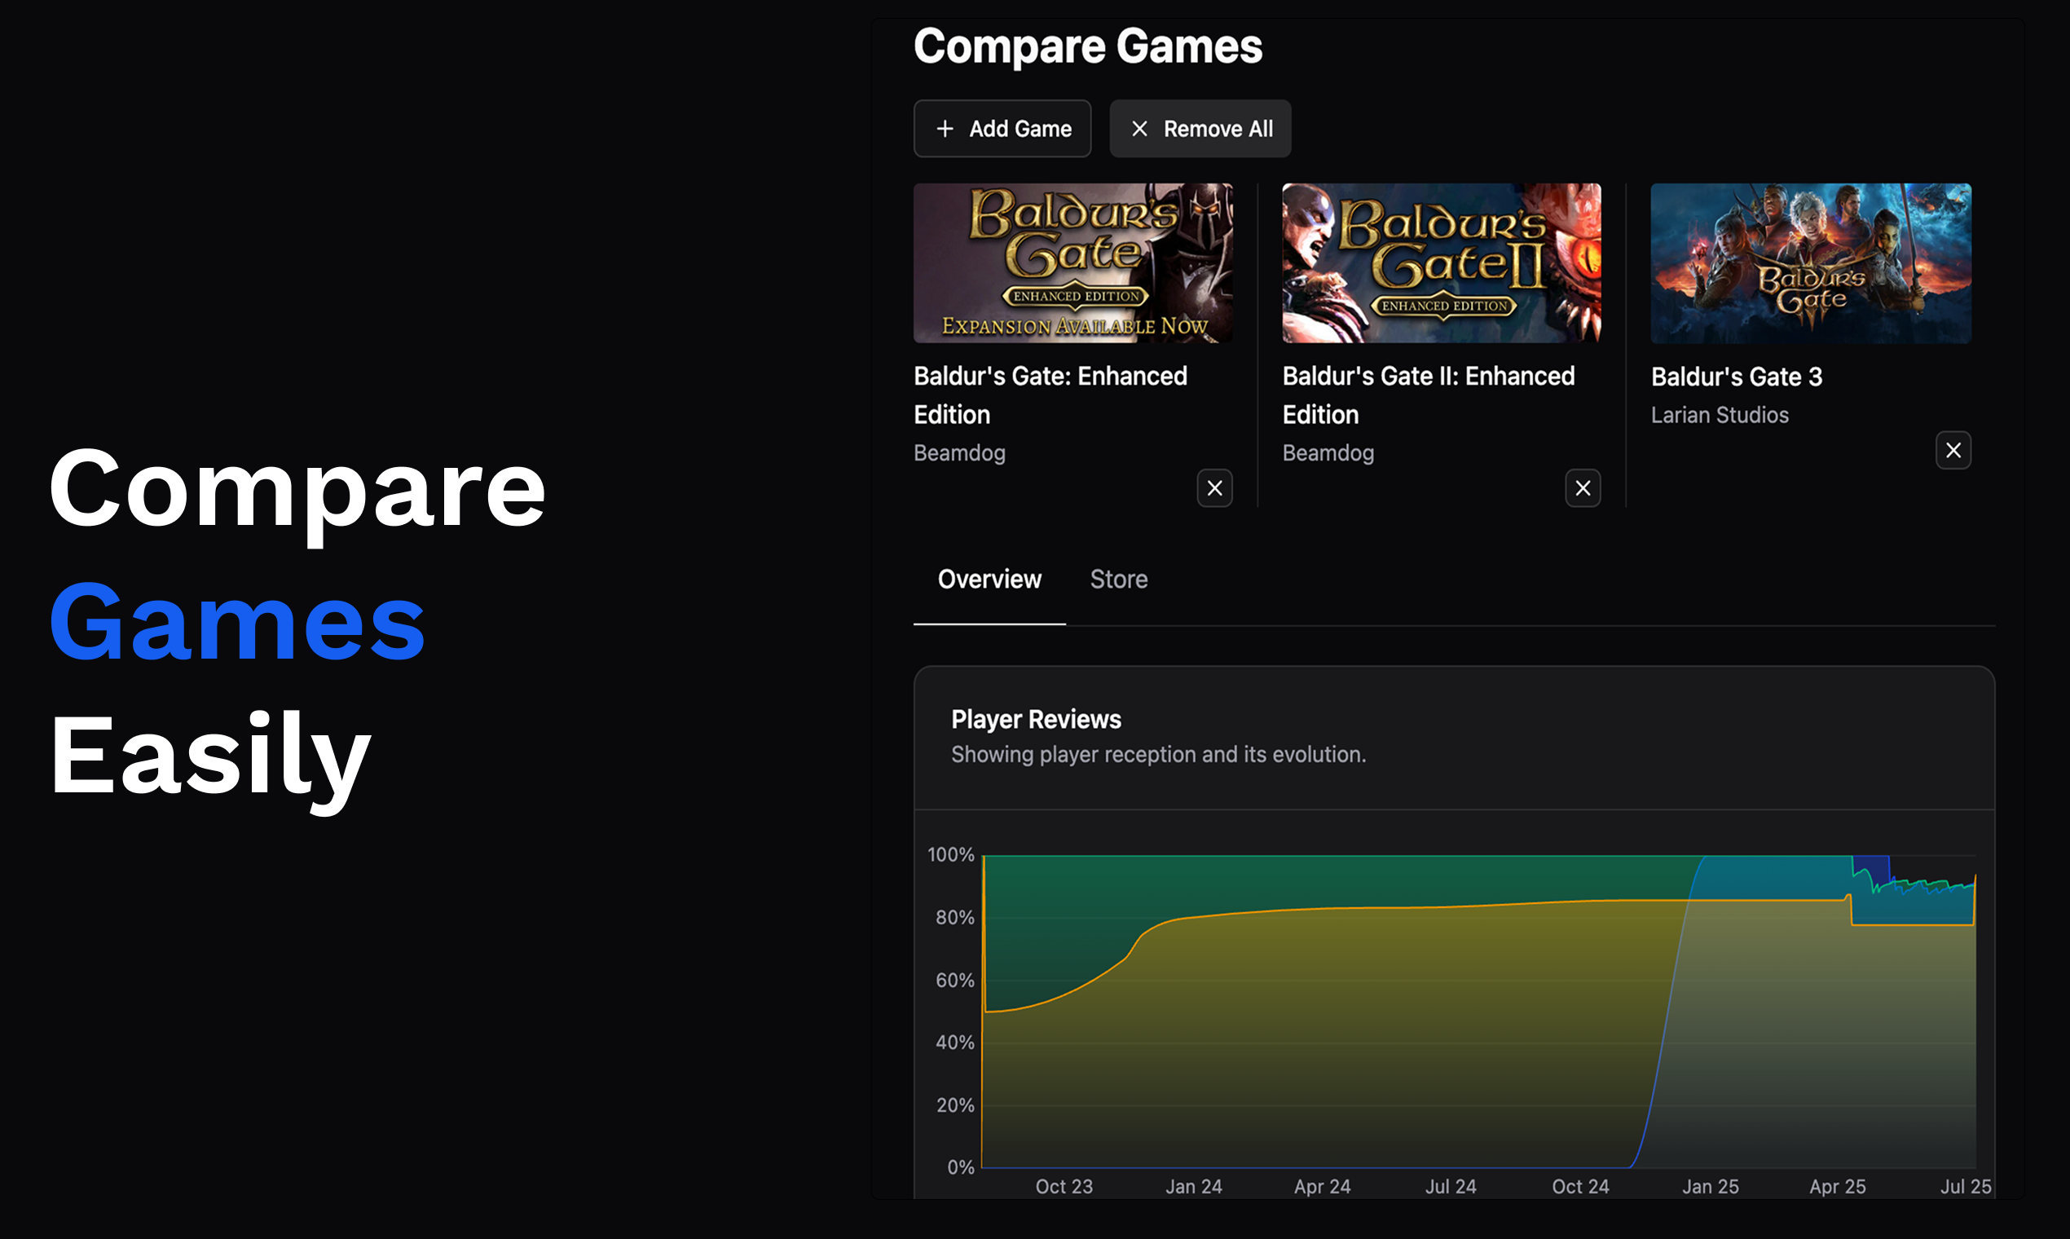
Task: Click the Compare Games page heading
Action: coord(1088,46)
